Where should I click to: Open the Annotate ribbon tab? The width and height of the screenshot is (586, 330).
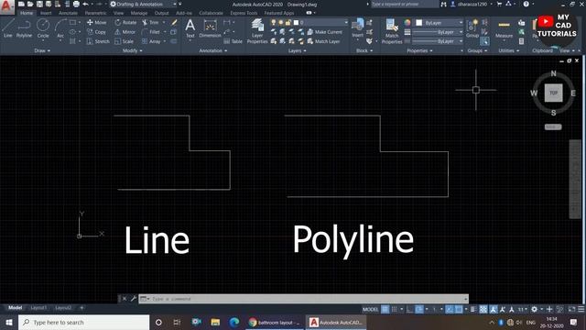pyautogui.click(x=68, y=13)
